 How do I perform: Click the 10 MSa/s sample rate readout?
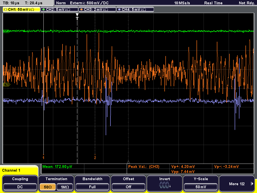pos(182,3)
